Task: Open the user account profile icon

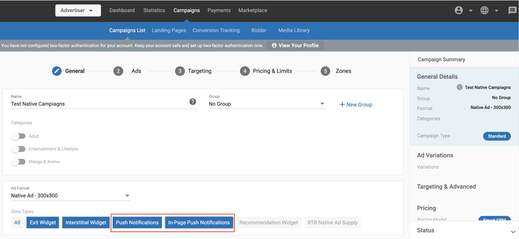Action: coord(459,10)
